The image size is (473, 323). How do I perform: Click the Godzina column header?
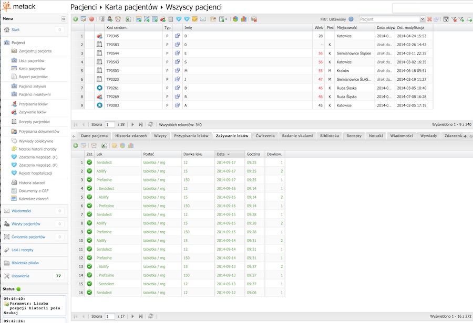(254, 154)
